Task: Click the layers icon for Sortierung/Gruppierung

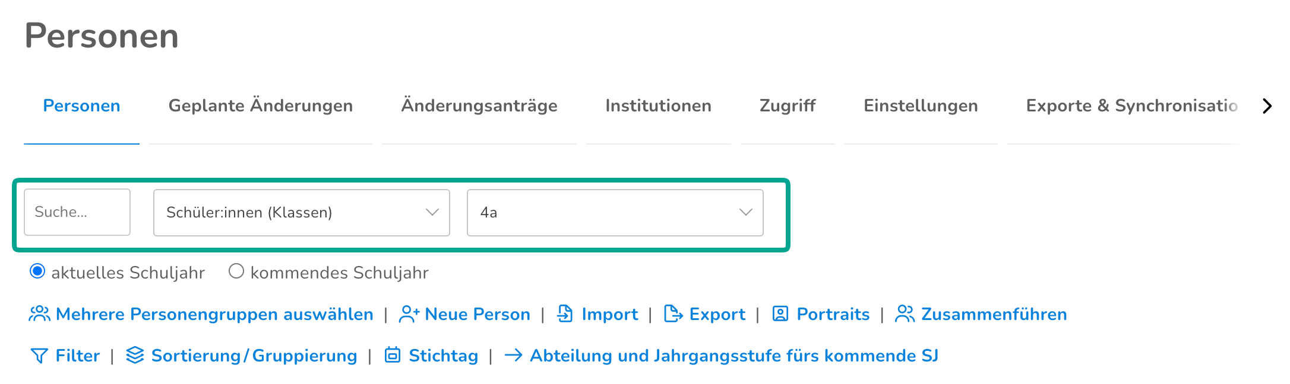Action: click(135, 355)
